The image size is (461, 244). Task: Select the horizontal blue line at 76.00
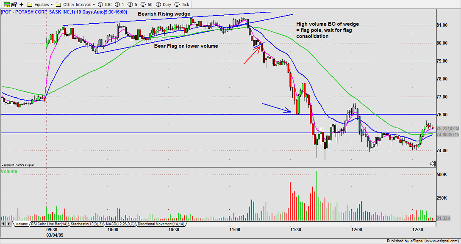[x=218, y=114]
